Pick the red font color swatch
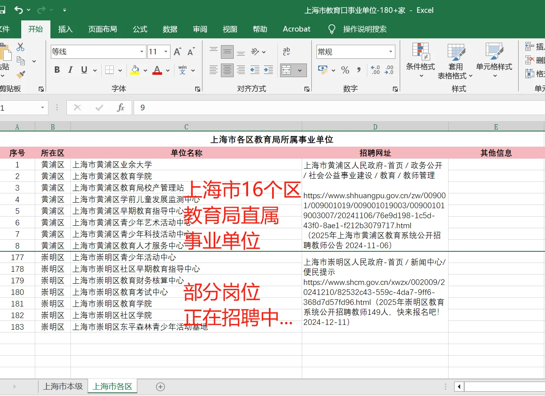Screen dimensions: 545x396 (x=157, y=74)
